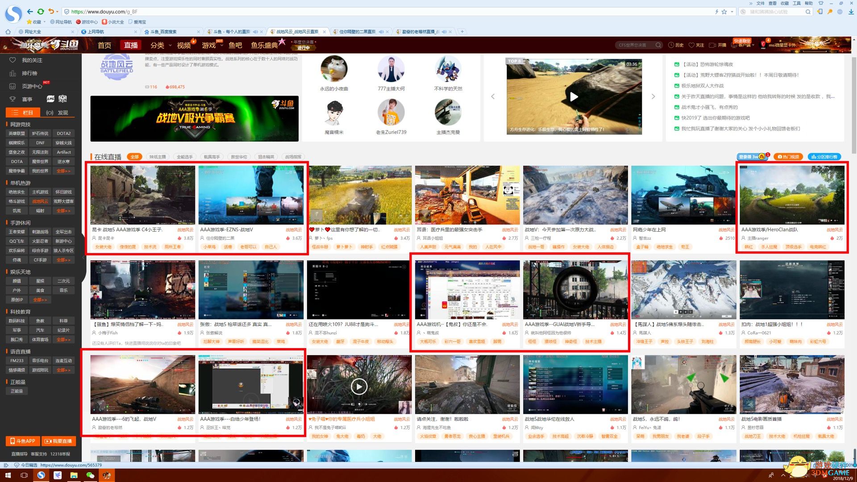857x482 pixels.
Task: Open 鱼吧 in Douyu navigation
Action: tap(235, 45)
